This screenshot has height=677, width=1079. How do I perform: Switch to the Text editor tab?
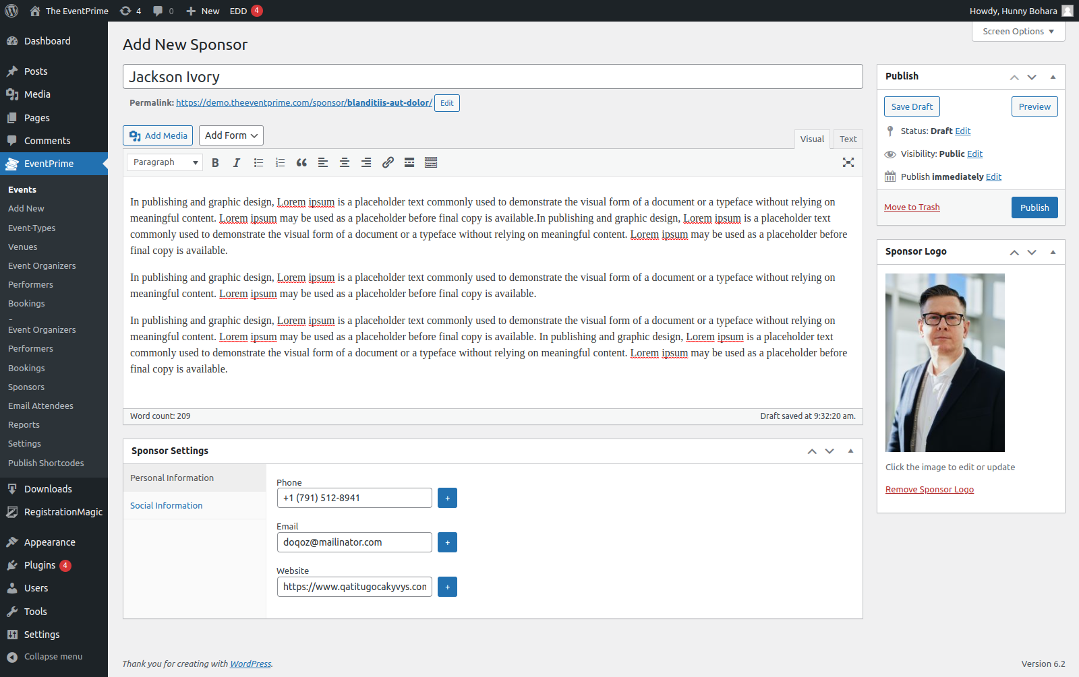click(x=848, y=139)
